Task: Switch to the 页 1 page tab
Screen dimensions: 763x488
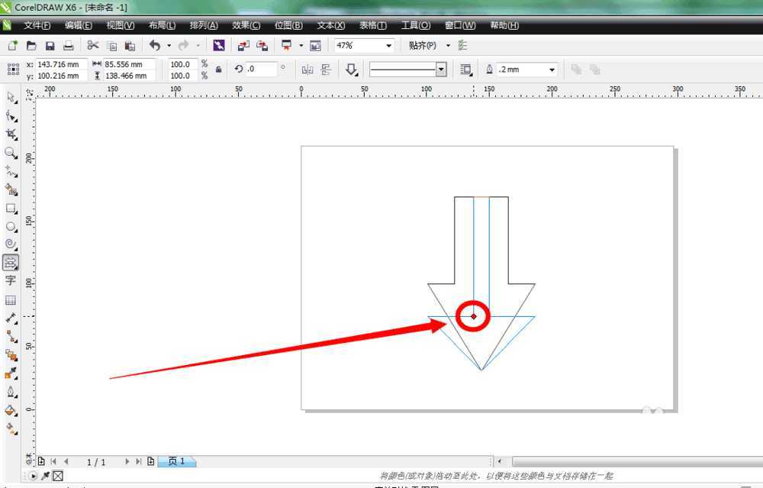Action: 176,461
